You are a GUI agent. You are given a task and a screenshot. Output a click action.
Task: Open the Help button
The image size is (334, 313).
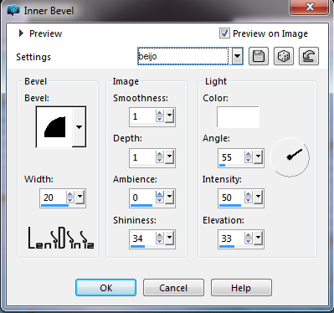(241, 288)
